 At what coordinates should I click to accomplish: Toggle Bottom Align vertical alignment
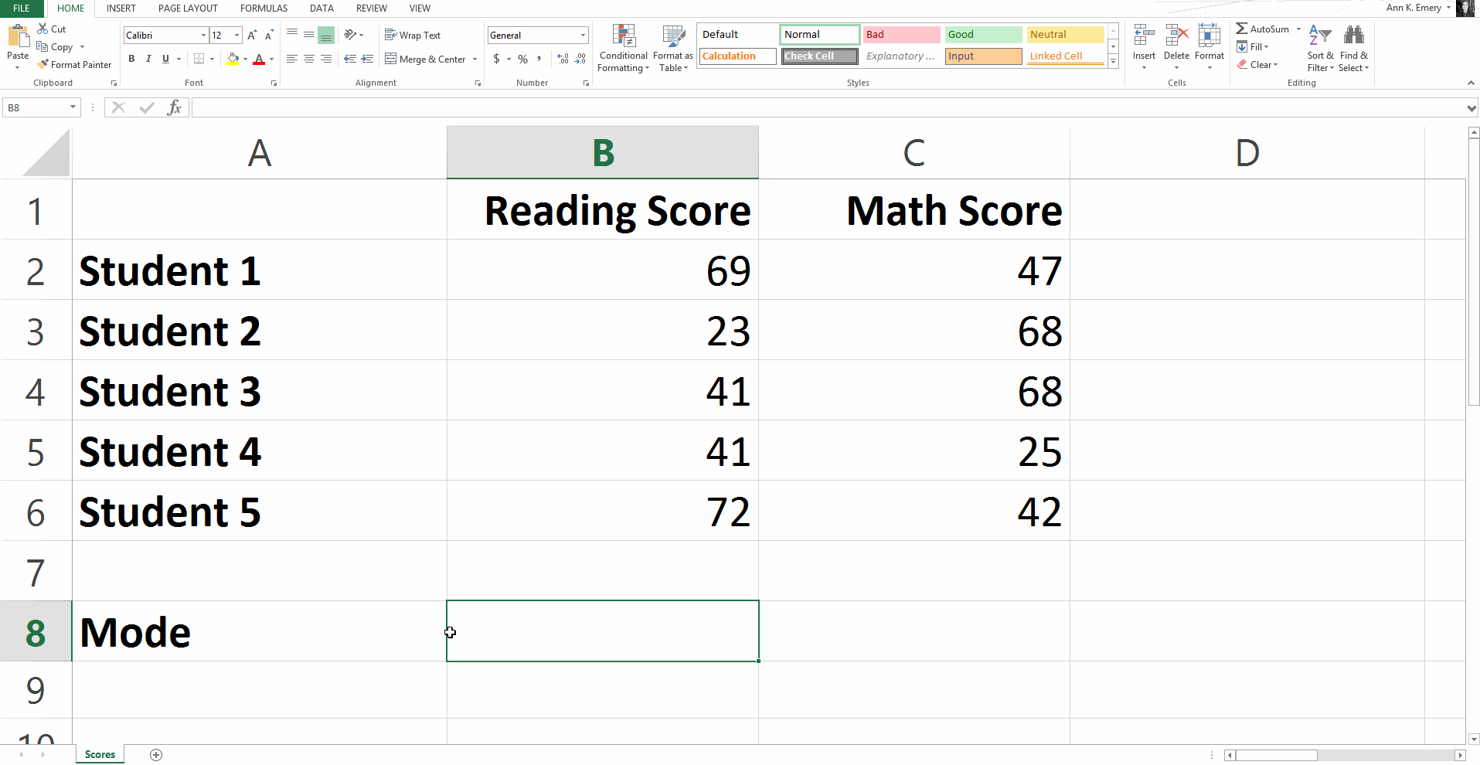click(326, 35)
